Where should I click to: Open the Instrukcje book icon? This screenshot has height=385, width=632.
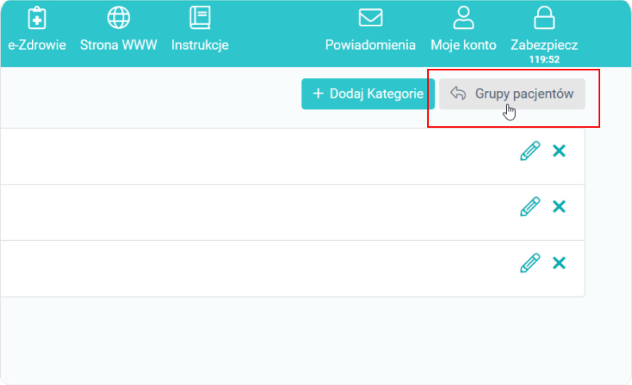pos(200,18)
